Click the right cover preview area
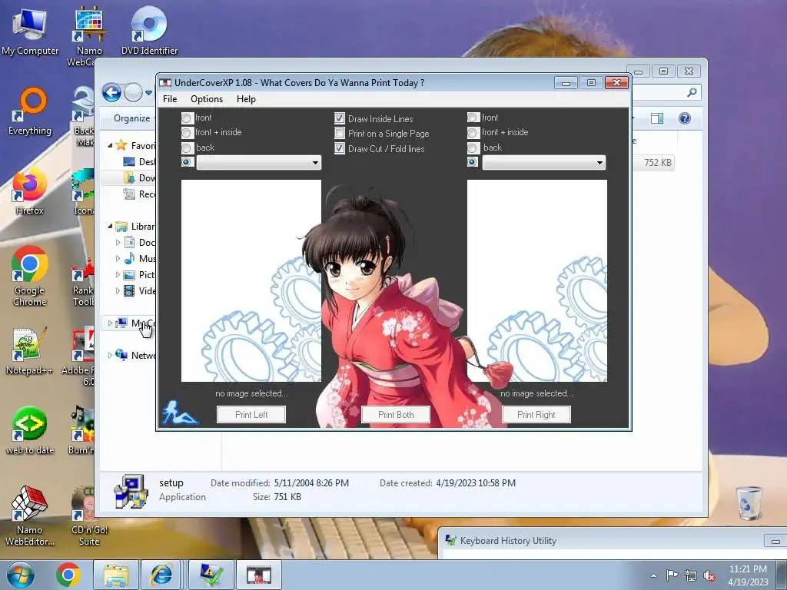Image resolution: width=787 pixels, height=590 pixels. pos(537,280)
